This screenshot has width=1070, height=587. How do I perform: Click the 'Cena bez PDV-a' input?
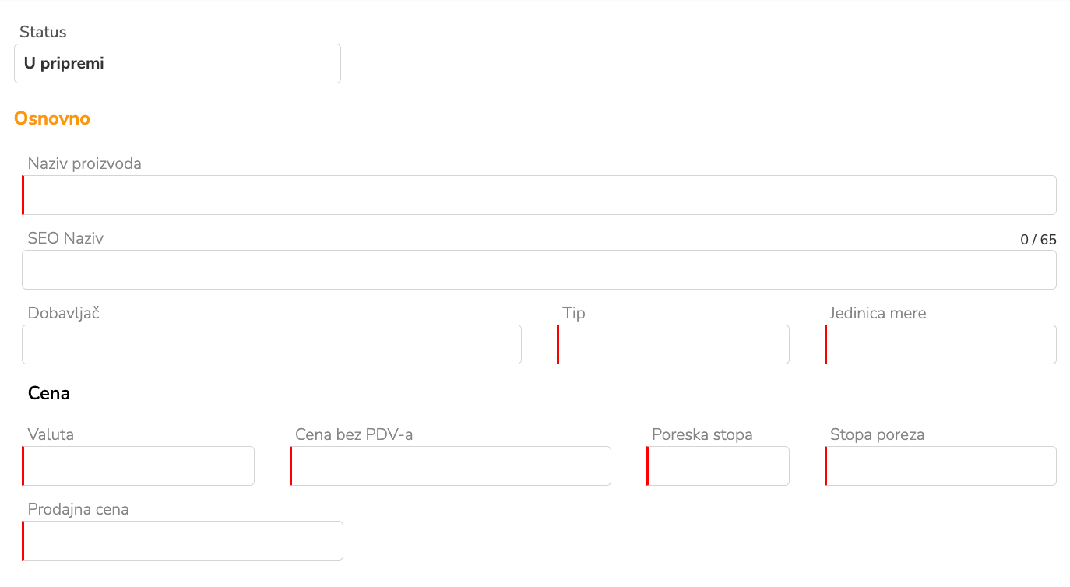(450, 466)
